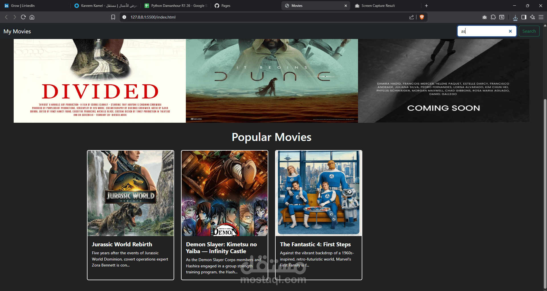Open the browser hamburger menu

541,17
